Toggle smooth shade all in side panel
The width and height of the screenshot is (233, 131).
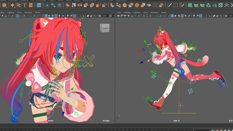coord(172,16)
